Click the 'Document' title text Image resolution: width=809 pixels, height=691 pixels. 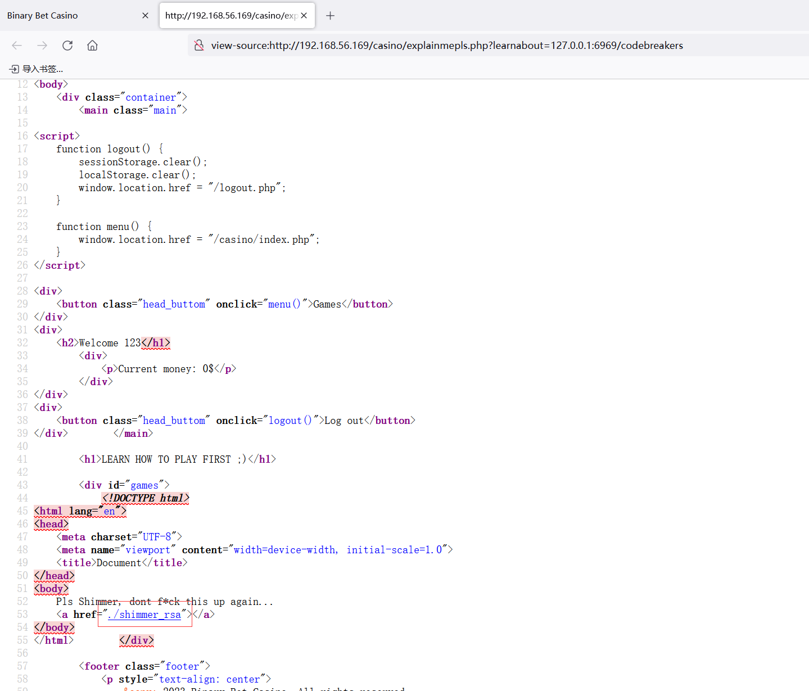pyautogui.click(x=119, y=563)
